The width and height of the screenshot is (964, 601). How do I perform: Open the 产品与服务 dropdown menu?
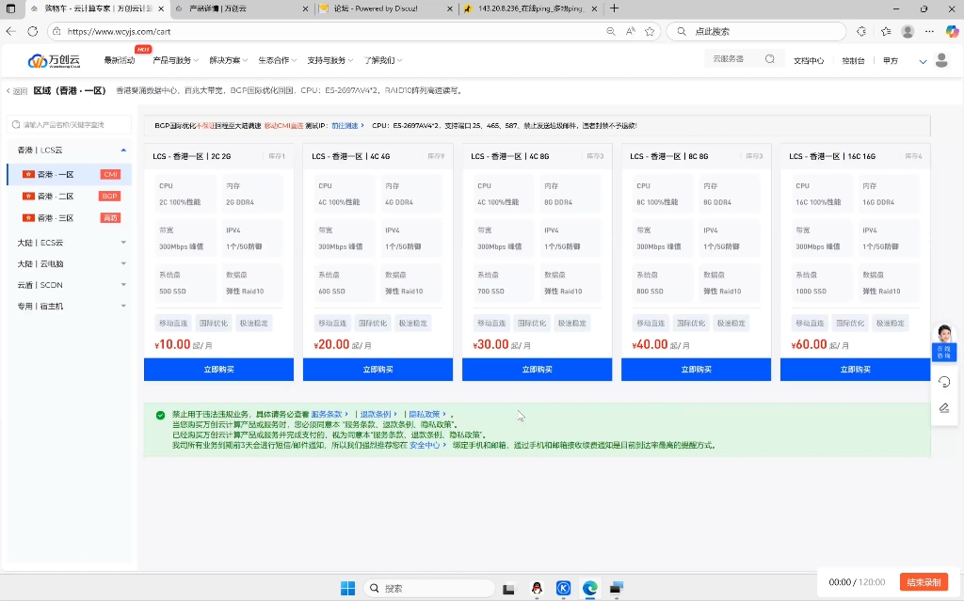click(x=175, y=60)
